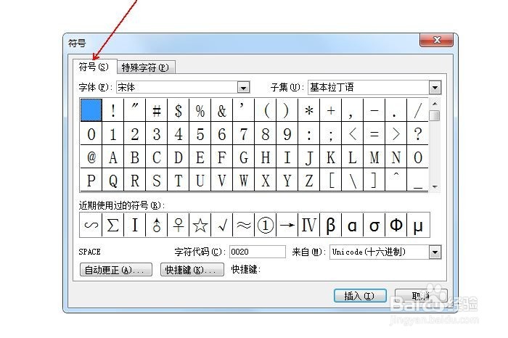508x338 pixels.
Task: Select the recent mu μ symbol
Action: point(418,225)
